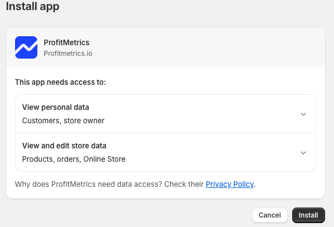Click "Customers, store owner" description
Image resolution: width=334 pixels, height=227 pixels.
coord(63,120)
